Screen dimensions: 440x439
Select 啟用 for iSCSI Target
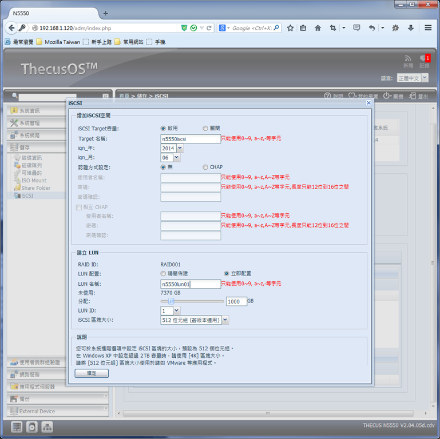point(163,129)
